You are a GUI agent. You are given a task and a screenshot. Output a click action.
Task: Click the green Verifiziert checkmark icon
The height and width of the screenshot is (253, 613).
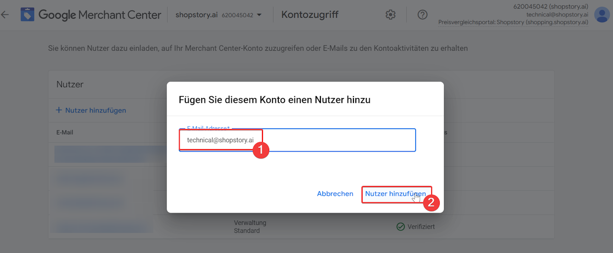(x=400, y=227)
